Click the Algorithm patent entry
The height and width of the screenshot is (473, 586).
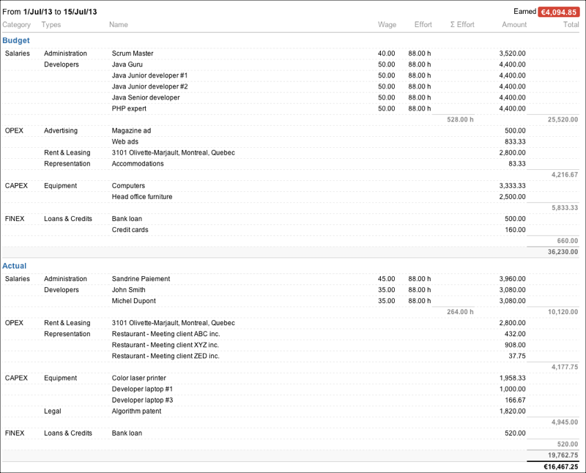click(x=136, y=411)
